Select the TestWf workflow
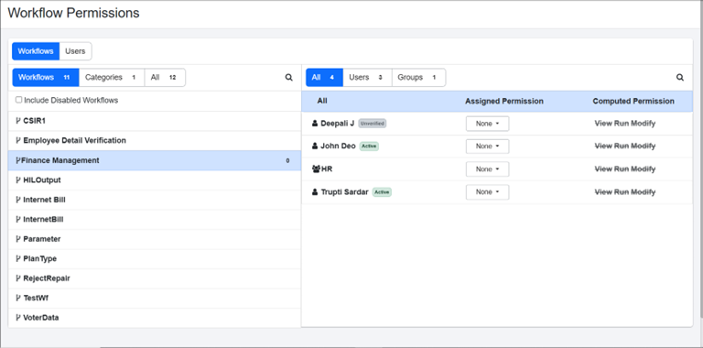Screen dimensions: 703x348 pos(155,298)
